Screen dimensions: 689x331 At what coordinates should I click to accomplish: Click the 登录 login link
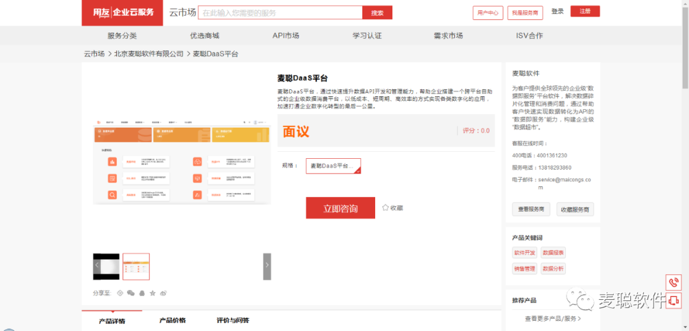[x=557, y=11]
